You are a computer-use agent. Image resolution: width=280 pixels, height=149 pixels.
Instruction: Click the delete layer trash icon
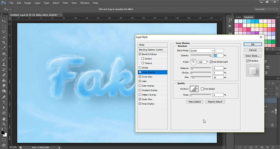273,147
